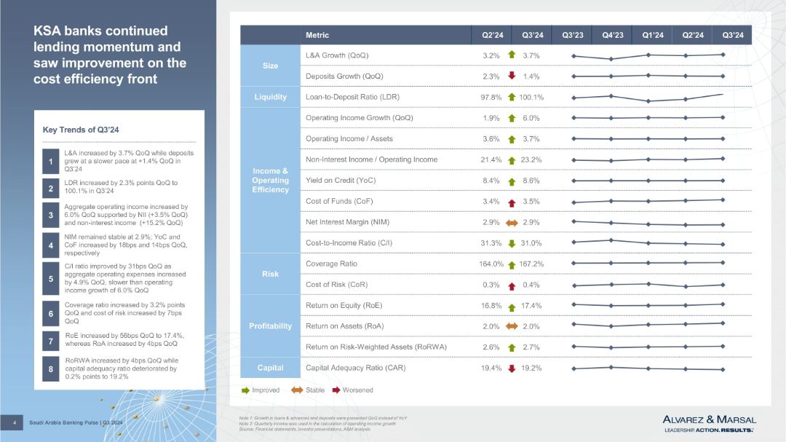The width and height of the screenshot is (786, 442).
Task: Click the Capital category cell
Action: 270,368
